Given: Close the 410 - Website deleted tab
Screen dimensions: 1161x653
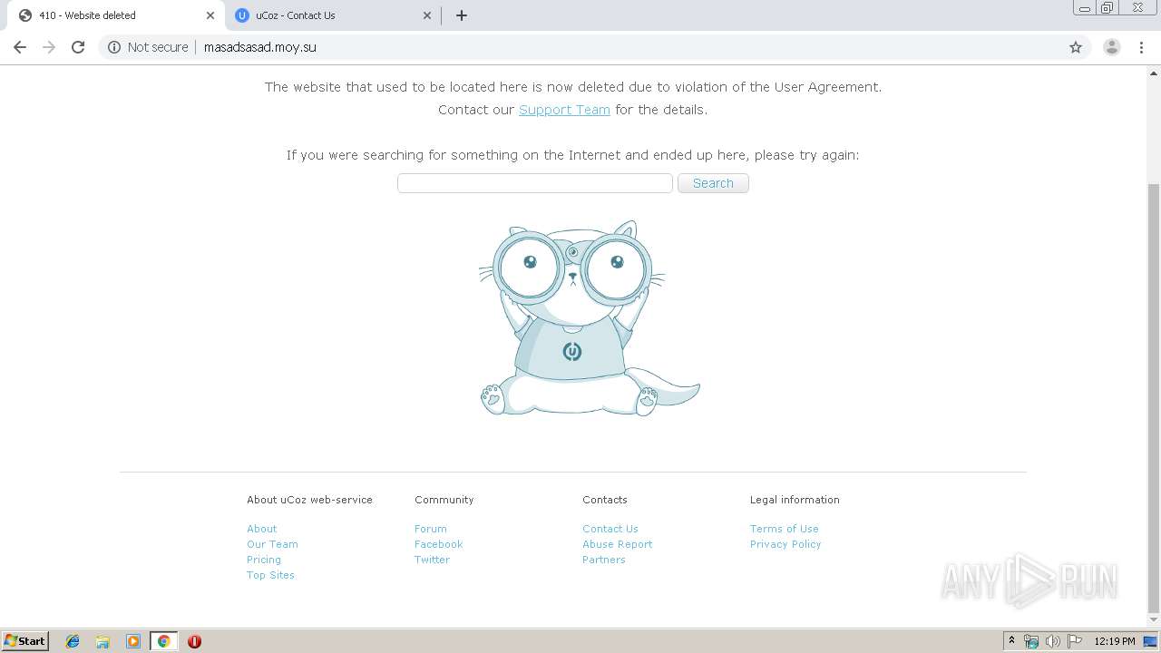Looking at the screenshot, I should [x=210, y=15].
